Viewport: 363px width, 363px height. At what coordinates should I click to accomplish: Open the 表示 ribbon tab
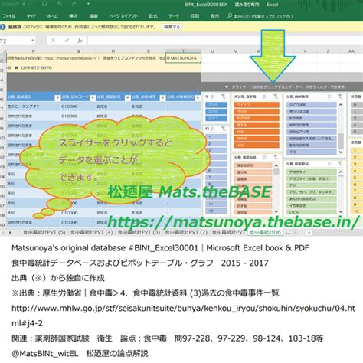[x=214, y=16]
